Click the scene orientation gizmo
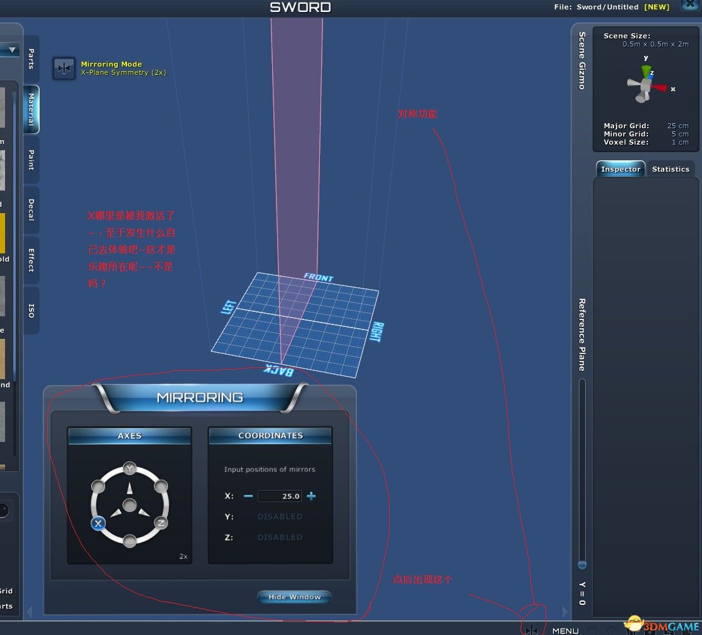 pyautogui.click(x=647, y=84)
